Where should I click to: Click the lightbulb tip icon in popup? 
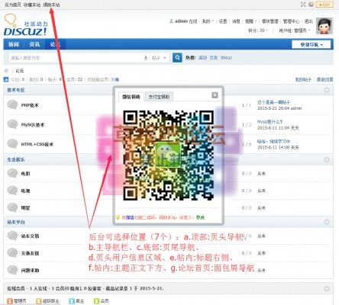(x=118, y=217)
